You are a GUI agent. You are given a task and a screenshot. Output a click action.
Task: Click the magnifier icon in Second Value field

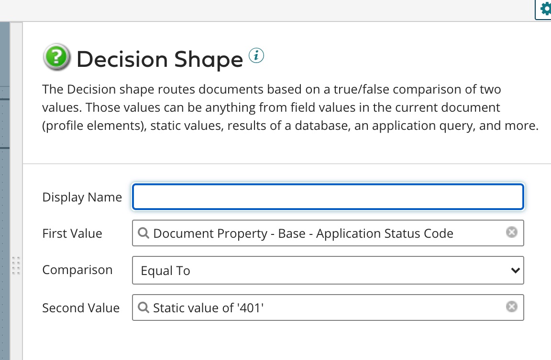point(143,307)
